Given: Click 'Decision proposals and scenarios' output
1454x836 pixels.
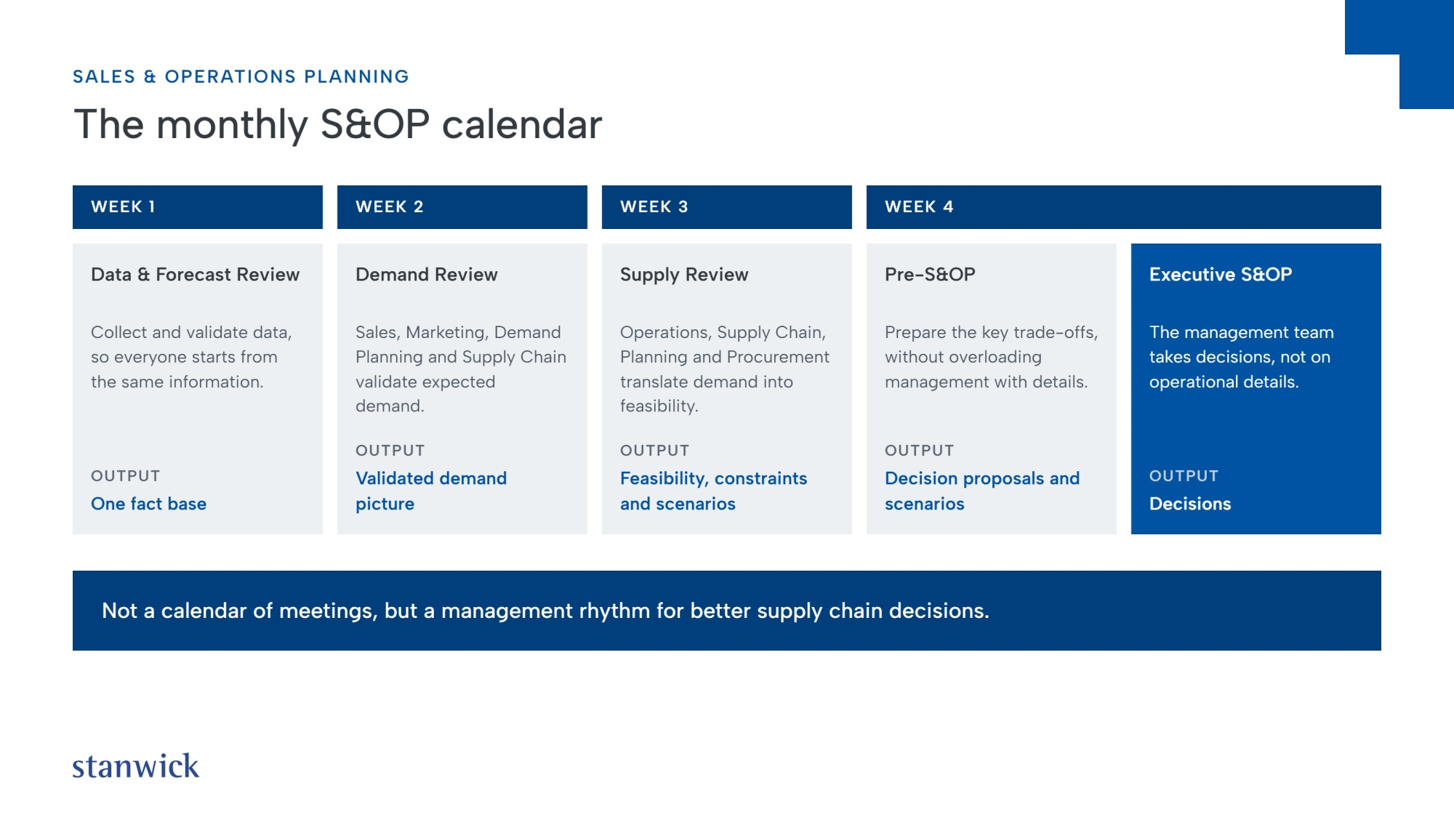Looking at the screenshot, I should [x=982, y=491].
